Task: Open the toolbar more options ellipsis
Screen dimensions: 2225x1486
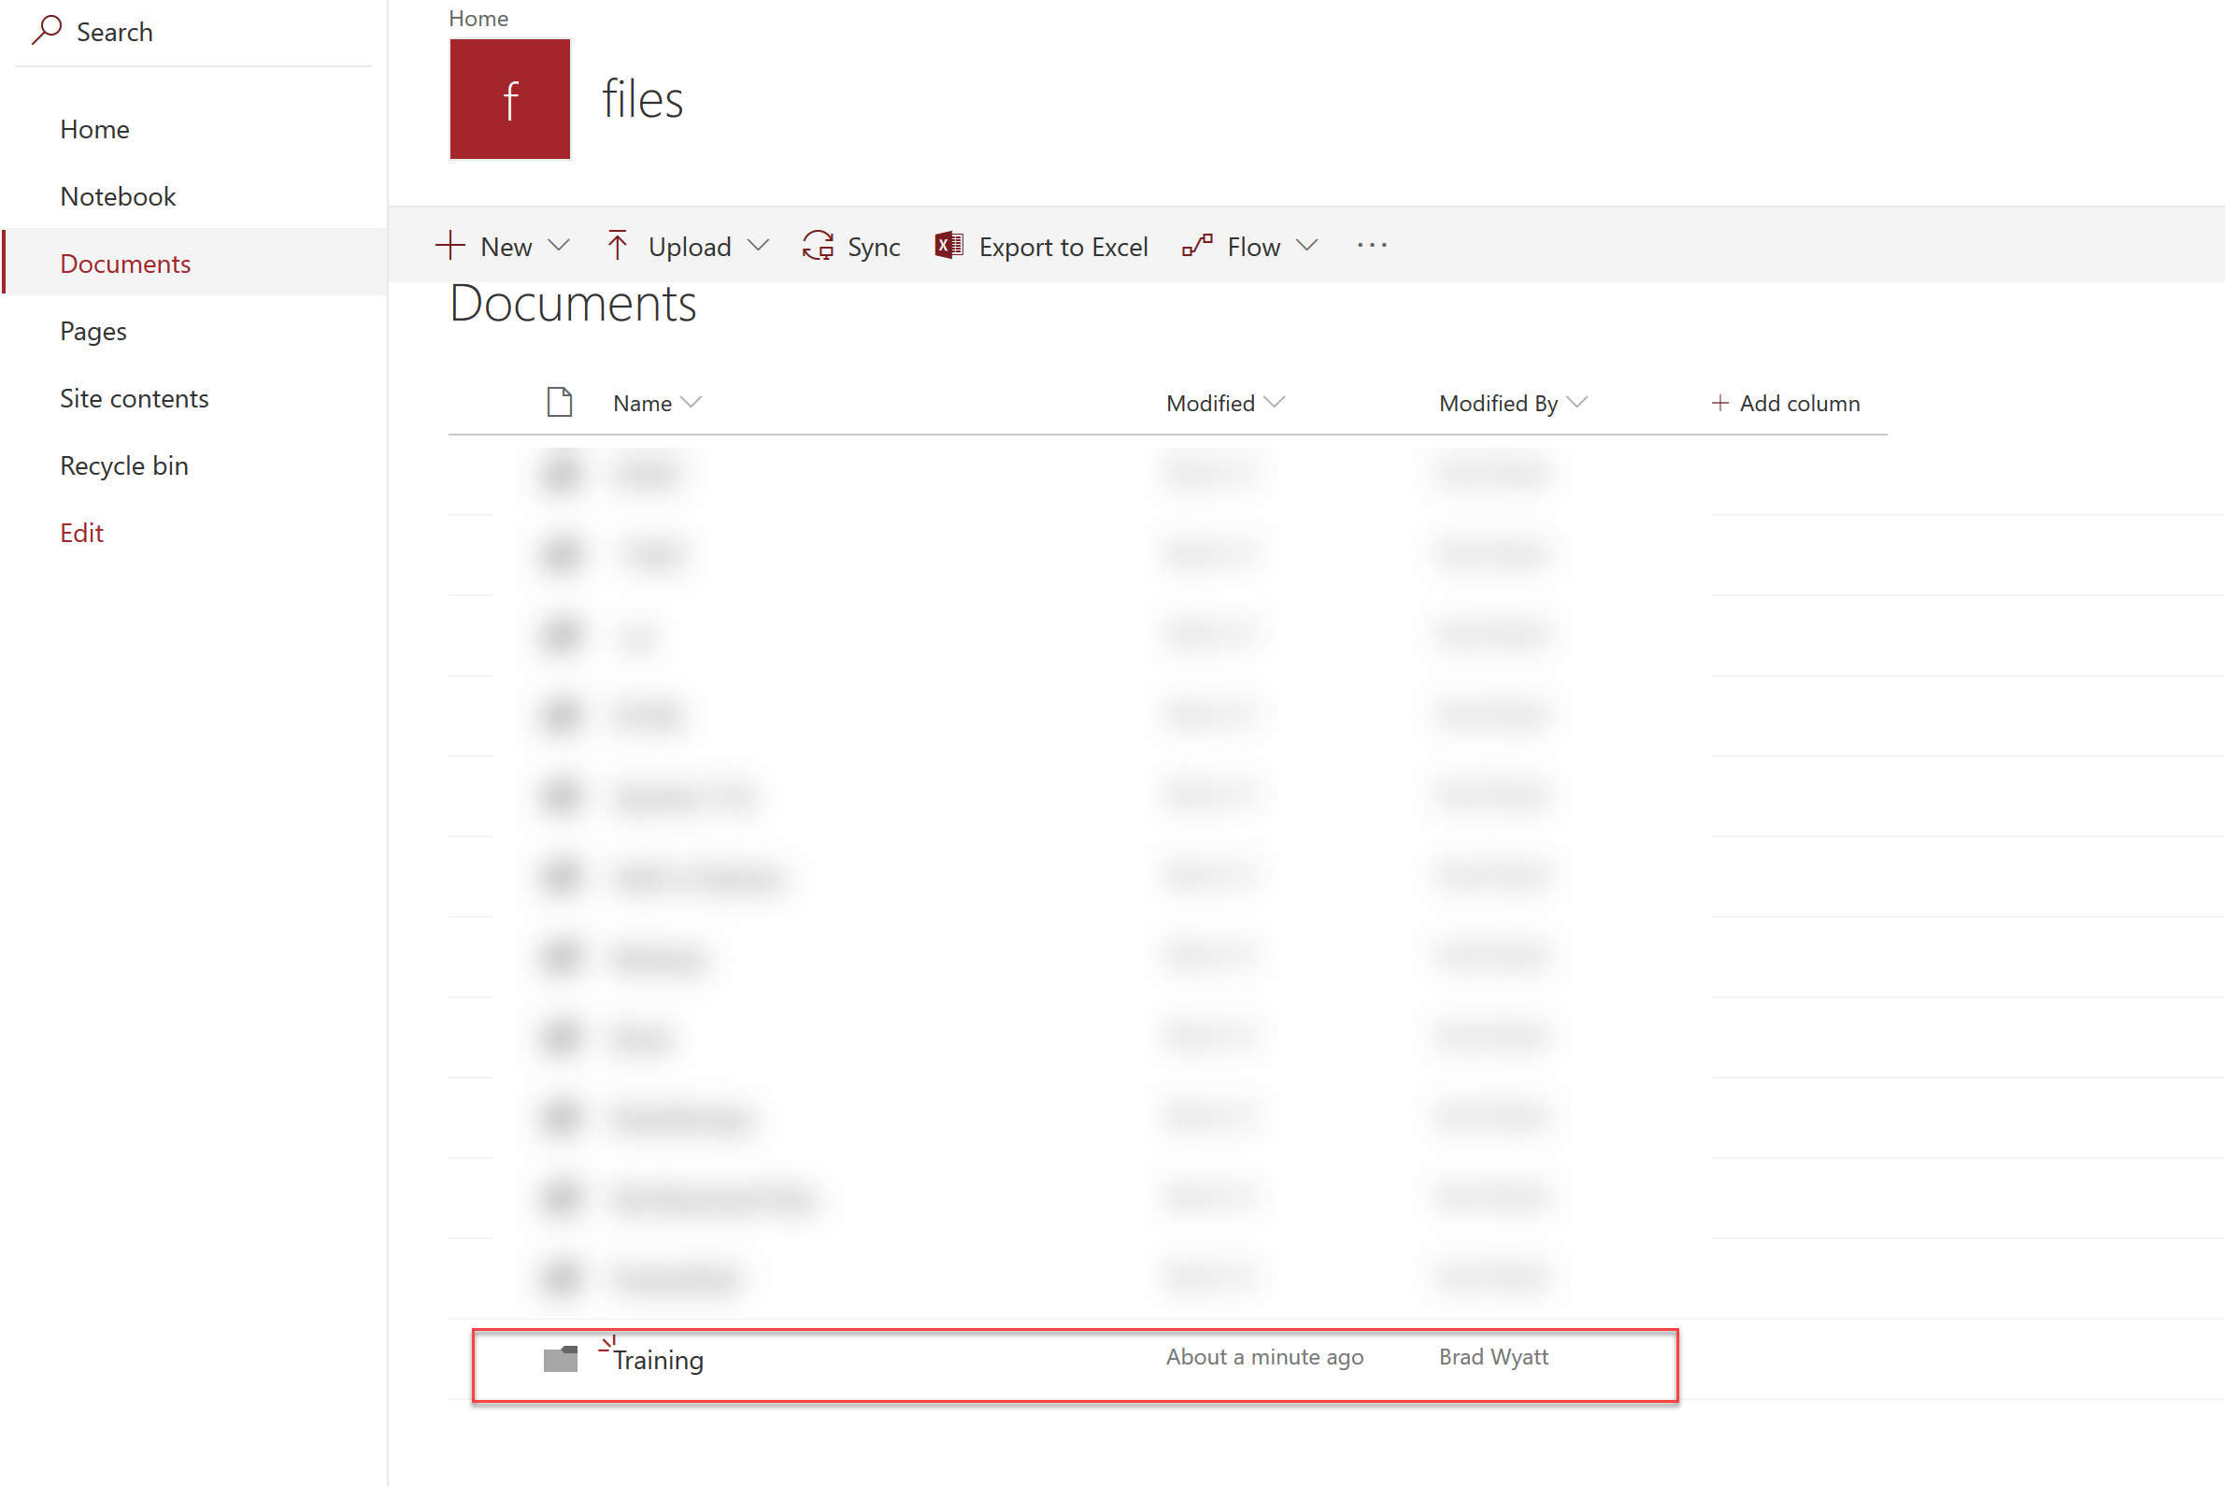Action: (x=1372, y=246)
